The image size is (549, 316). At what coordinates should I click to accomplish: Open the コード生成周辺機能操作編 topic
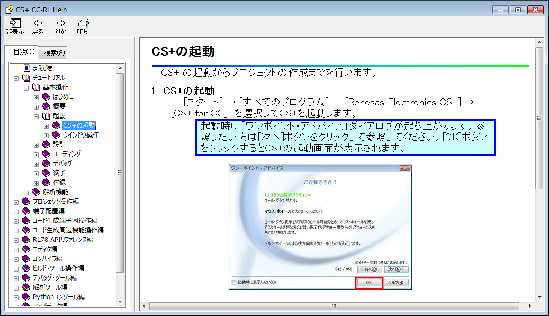click(68, 230)
